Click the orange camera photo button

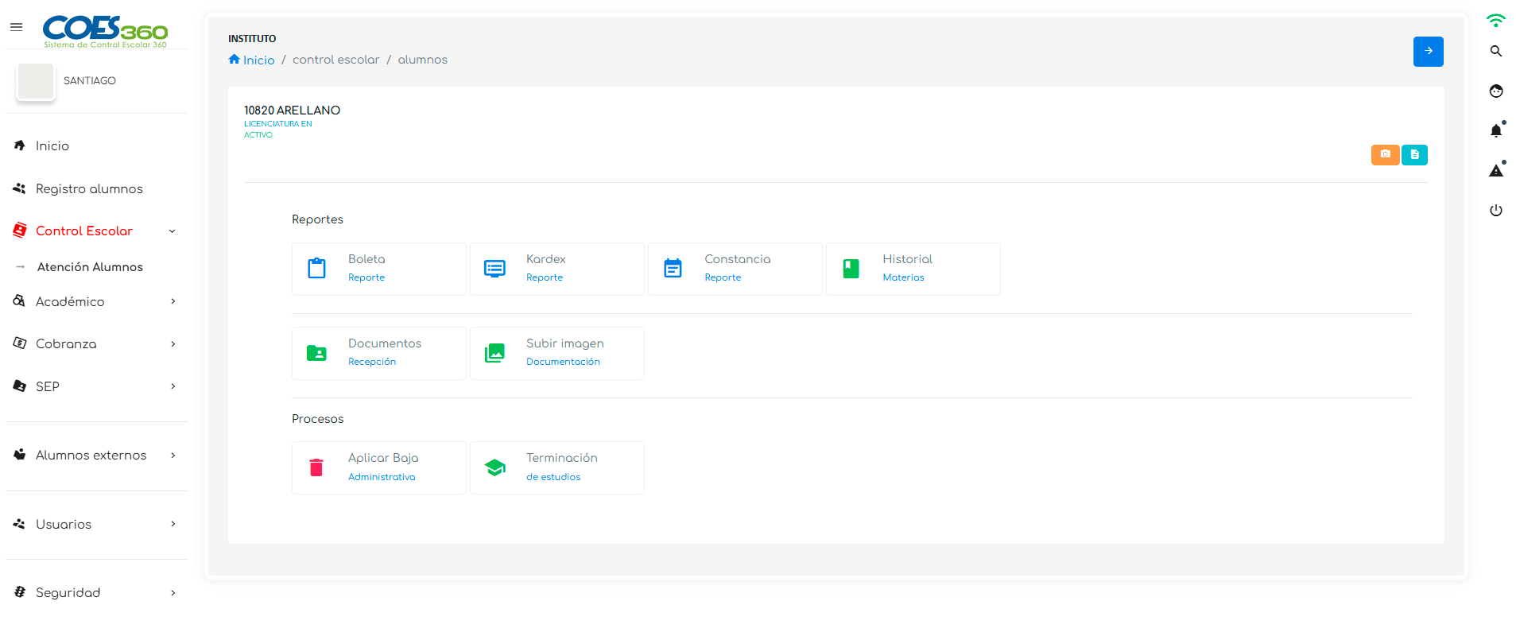(x=1385, y=154)
